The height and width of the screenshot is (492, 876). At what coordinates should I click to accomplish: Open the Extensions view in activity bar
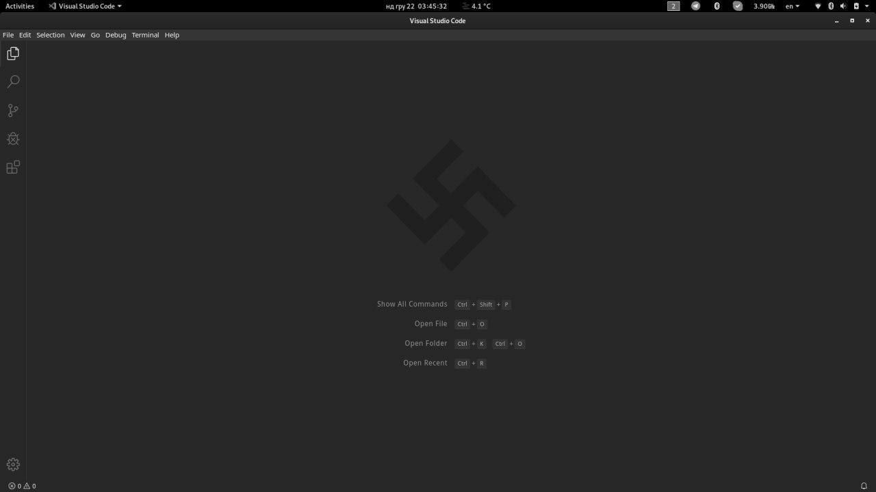pos(13,167)
